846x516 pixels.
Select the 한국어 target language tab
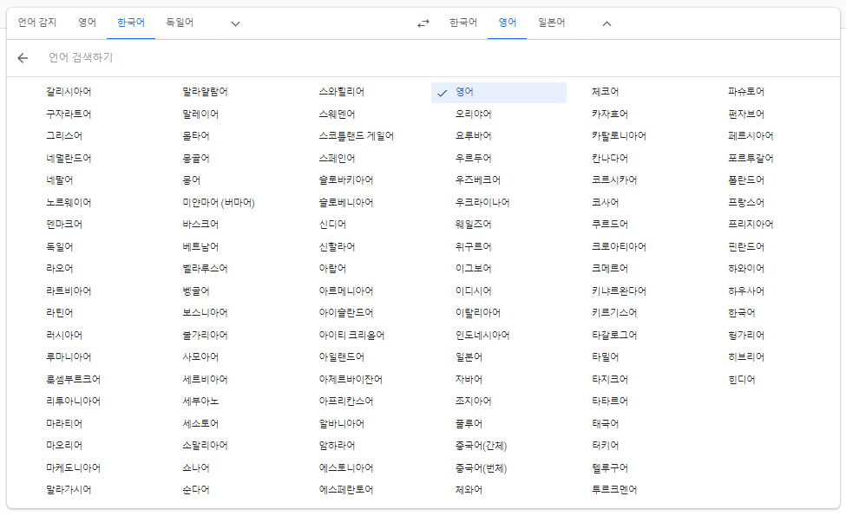click(x=463, y=23)
